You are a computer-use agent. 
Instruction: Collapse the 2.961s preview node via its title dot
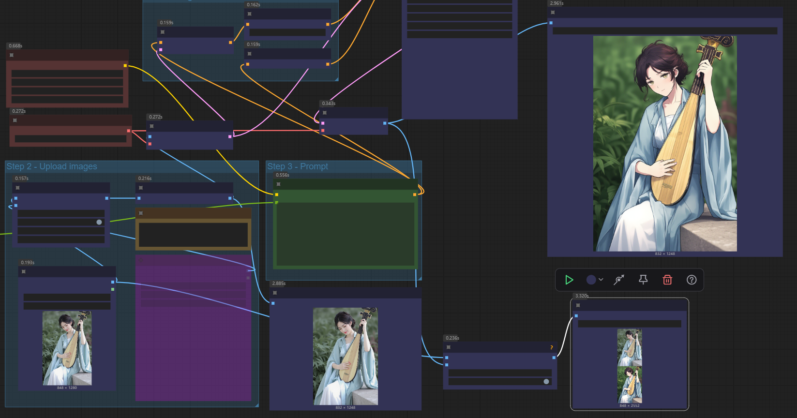click(x=553, y=13)
